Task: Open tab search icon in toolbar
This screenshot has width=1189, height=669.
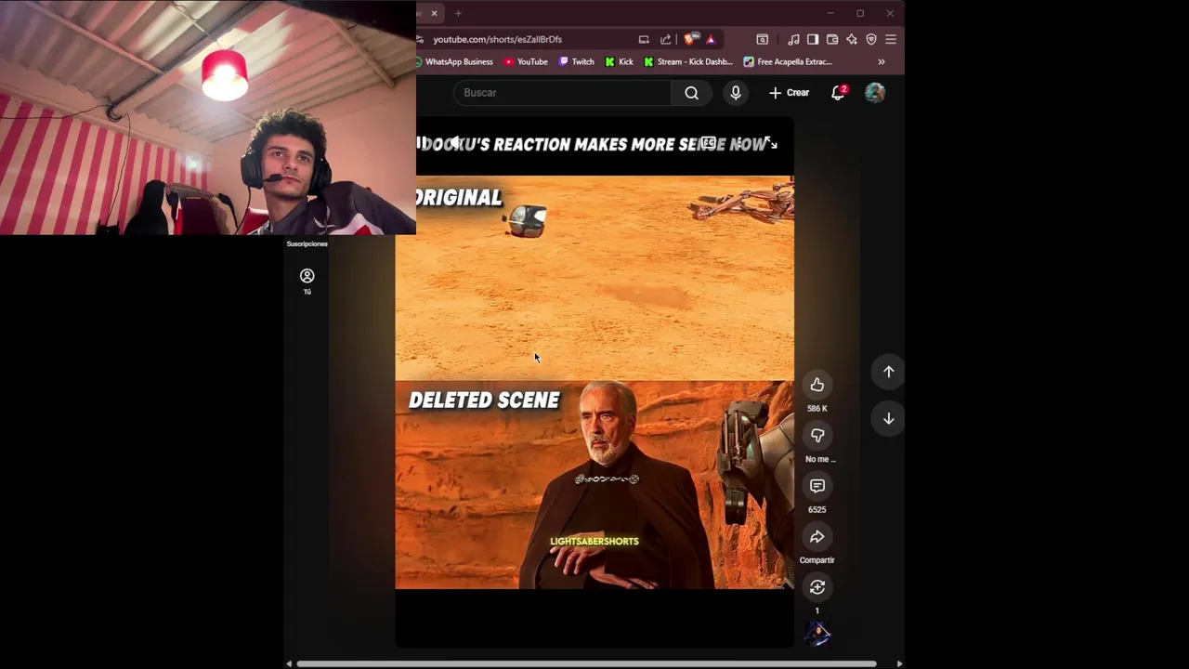Action: pyautogui.click(x=763, y=39)
